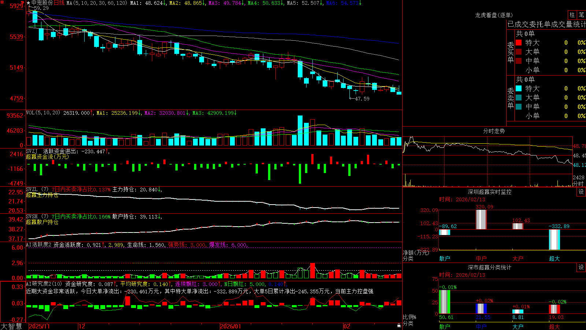Viewport: 586px width, 330px height.
Task: Click the 日线 period label
Action: (x=59, y=3)
